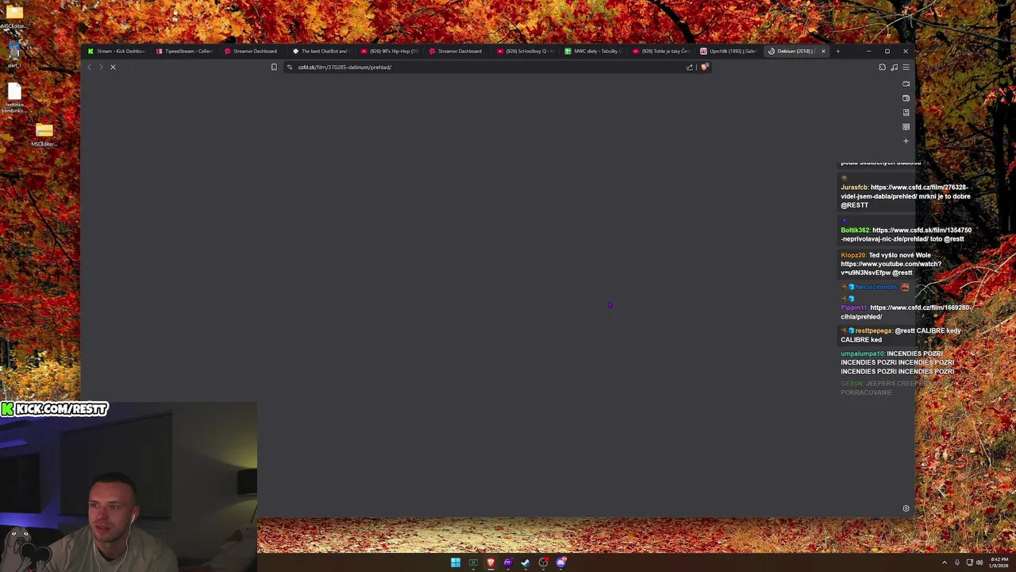Open the Brave Shields lion icon
The width and height of the screenshot is (1016, 572).
[704, 67]
